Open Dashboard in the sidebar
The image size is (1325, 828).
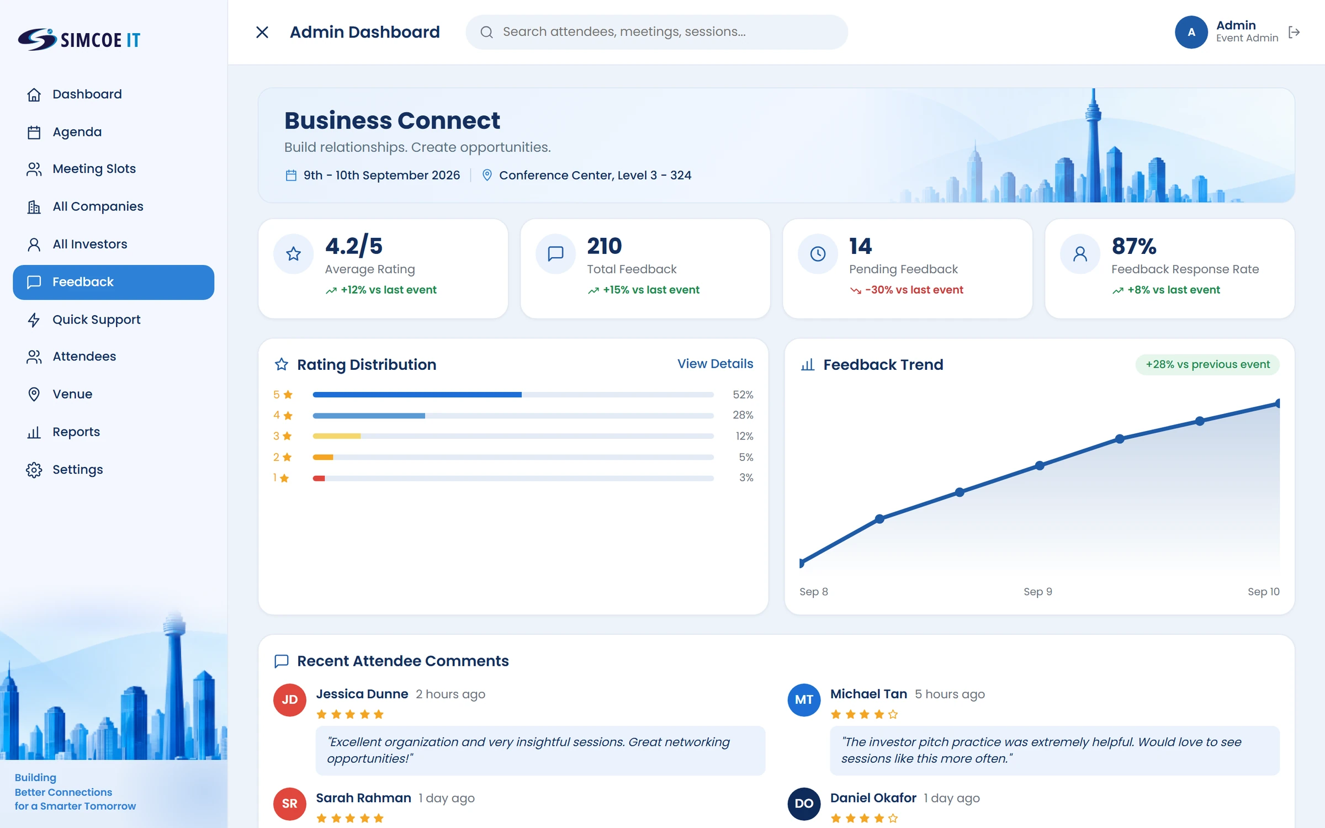pyautogui.click(x=113, y=94)
